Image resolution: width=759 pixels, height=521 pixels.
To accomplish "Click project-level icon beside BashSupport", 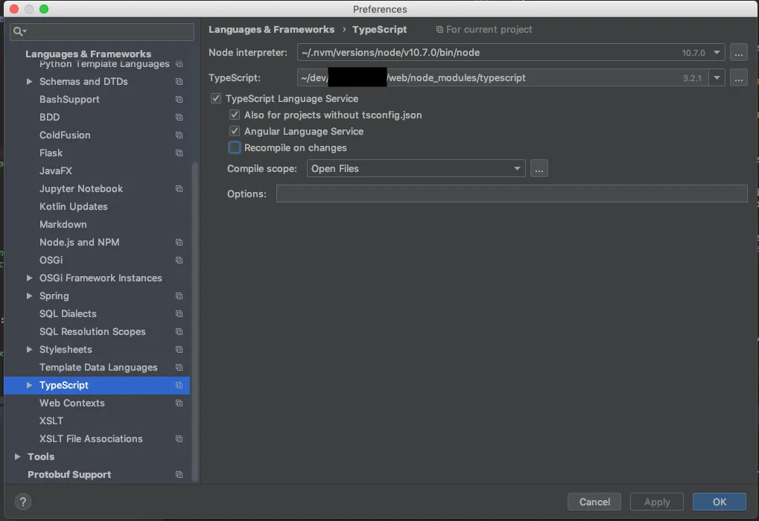I will (x=179, y=100).
